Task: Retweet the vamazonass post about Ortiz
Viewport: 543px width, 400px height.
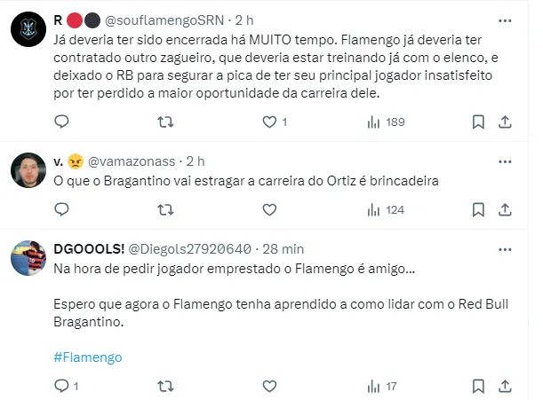Action: pos(165,210)
